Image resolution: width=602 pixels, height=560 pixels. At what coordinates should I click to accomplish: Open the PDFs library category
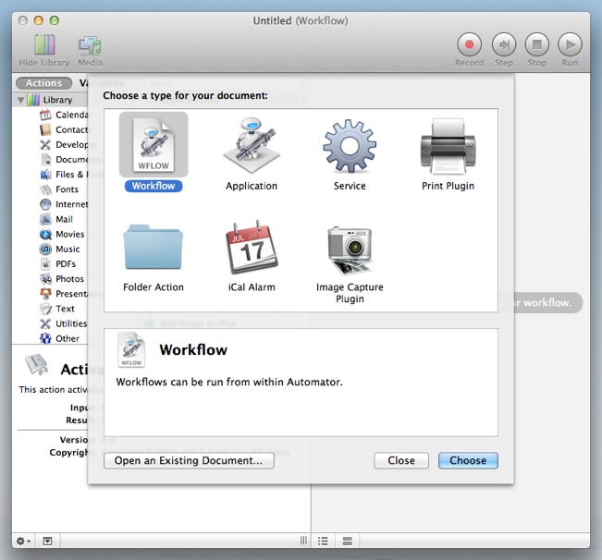point(58,264)
